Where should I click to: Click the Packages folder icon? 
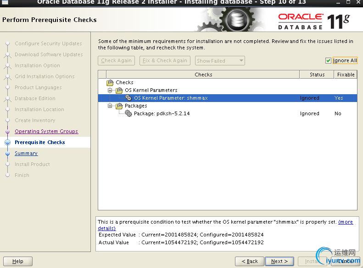(119, 106)
